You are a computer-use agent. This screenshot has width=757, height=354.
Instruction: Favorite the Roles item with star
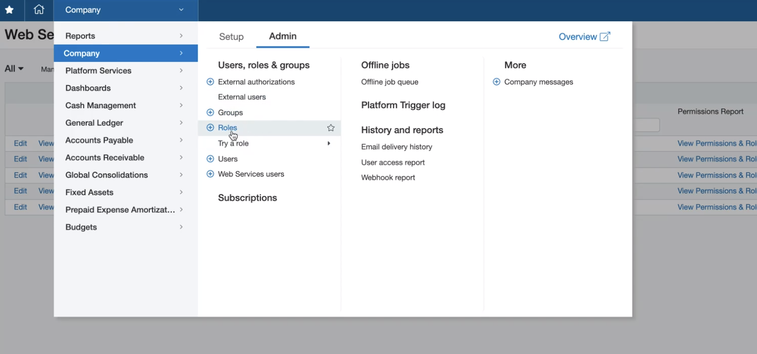(x=331, y=128)
